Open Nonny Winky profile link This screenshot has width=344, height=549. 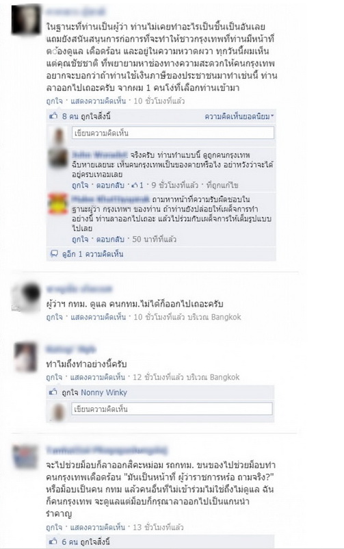coord(104,392)
